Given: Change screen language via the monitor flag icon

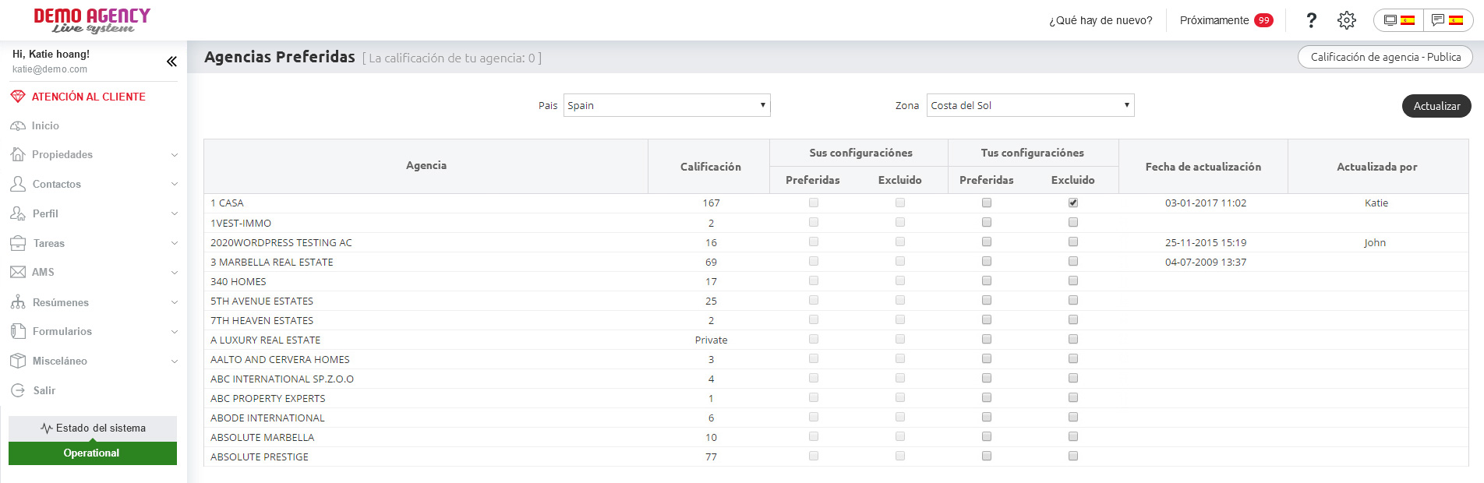Looking at the screenshot, I should tap(1399, 20).
